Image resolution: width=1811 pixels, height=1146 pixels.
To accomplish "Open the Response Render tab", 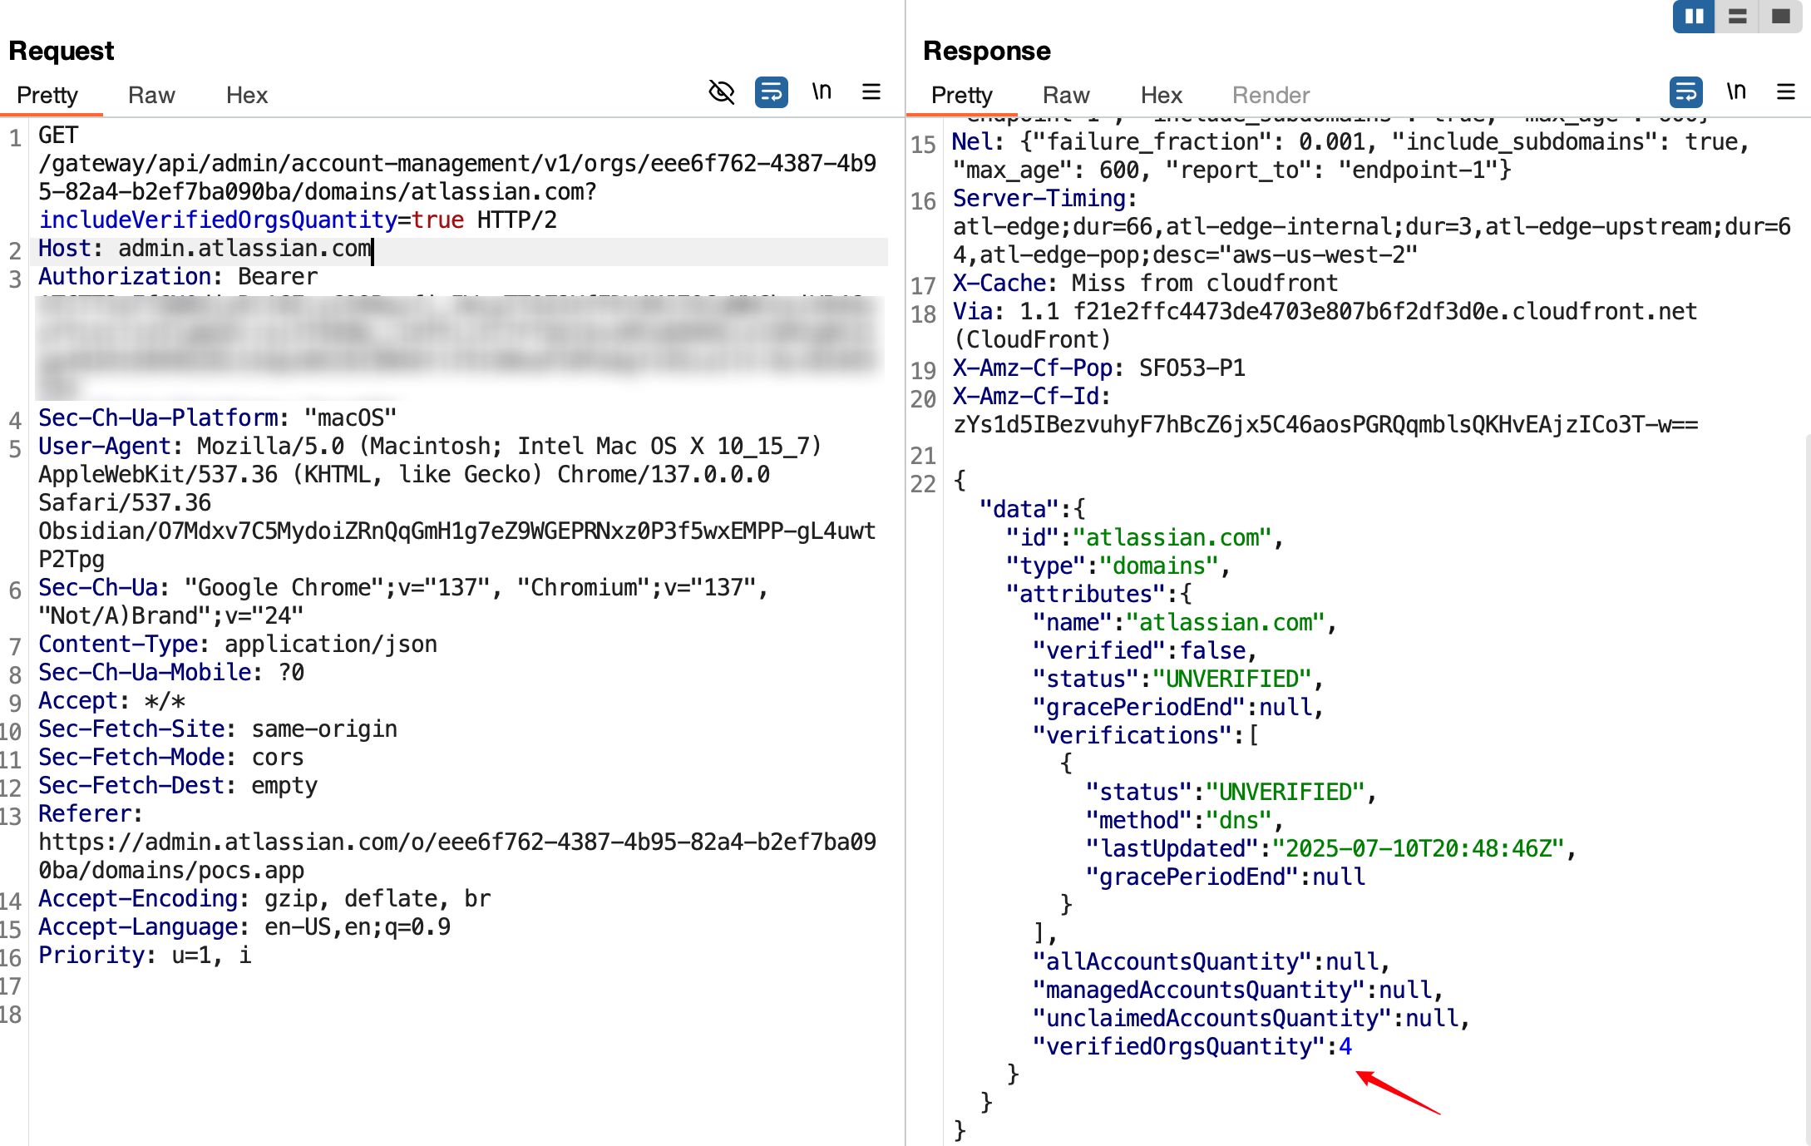I will 1271,95.
